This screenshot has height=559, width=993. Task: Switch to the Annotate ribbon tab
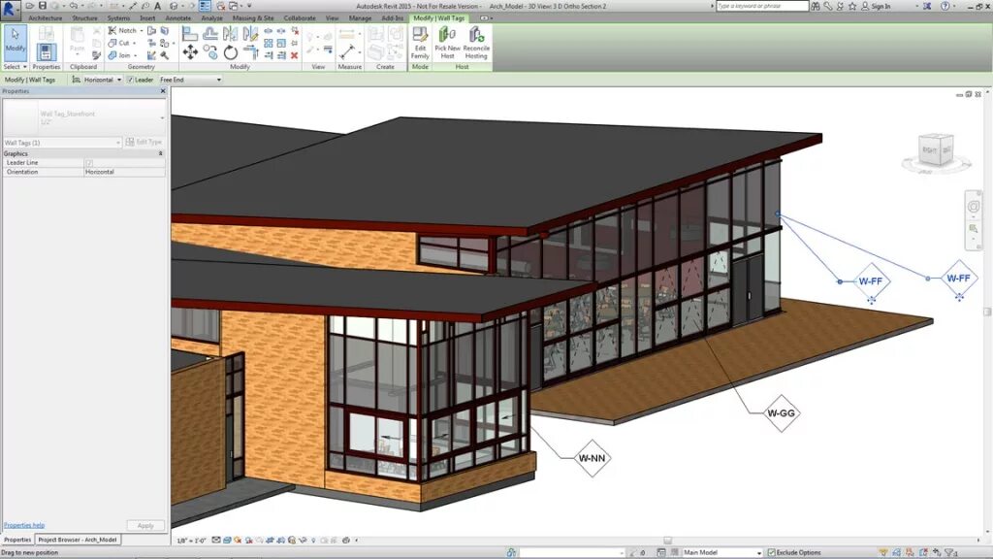pos(177,17)
